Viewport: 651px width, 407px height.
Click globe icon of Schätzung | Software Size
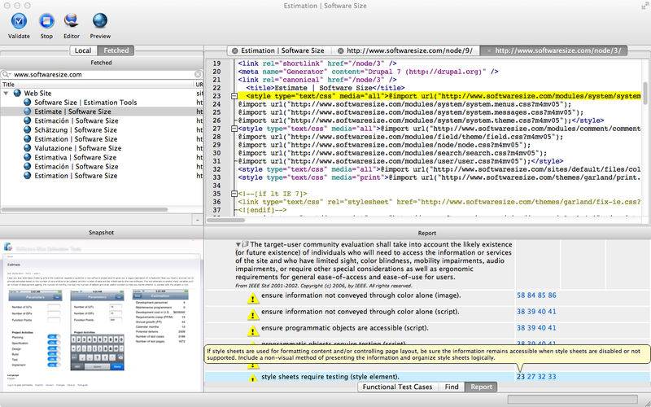pos(28,129)
